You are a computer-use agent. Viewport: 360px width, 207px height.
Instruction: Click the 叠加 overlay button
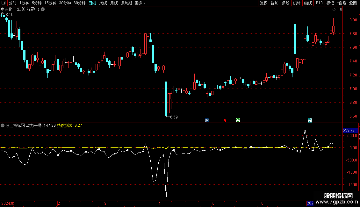(275, 3)
